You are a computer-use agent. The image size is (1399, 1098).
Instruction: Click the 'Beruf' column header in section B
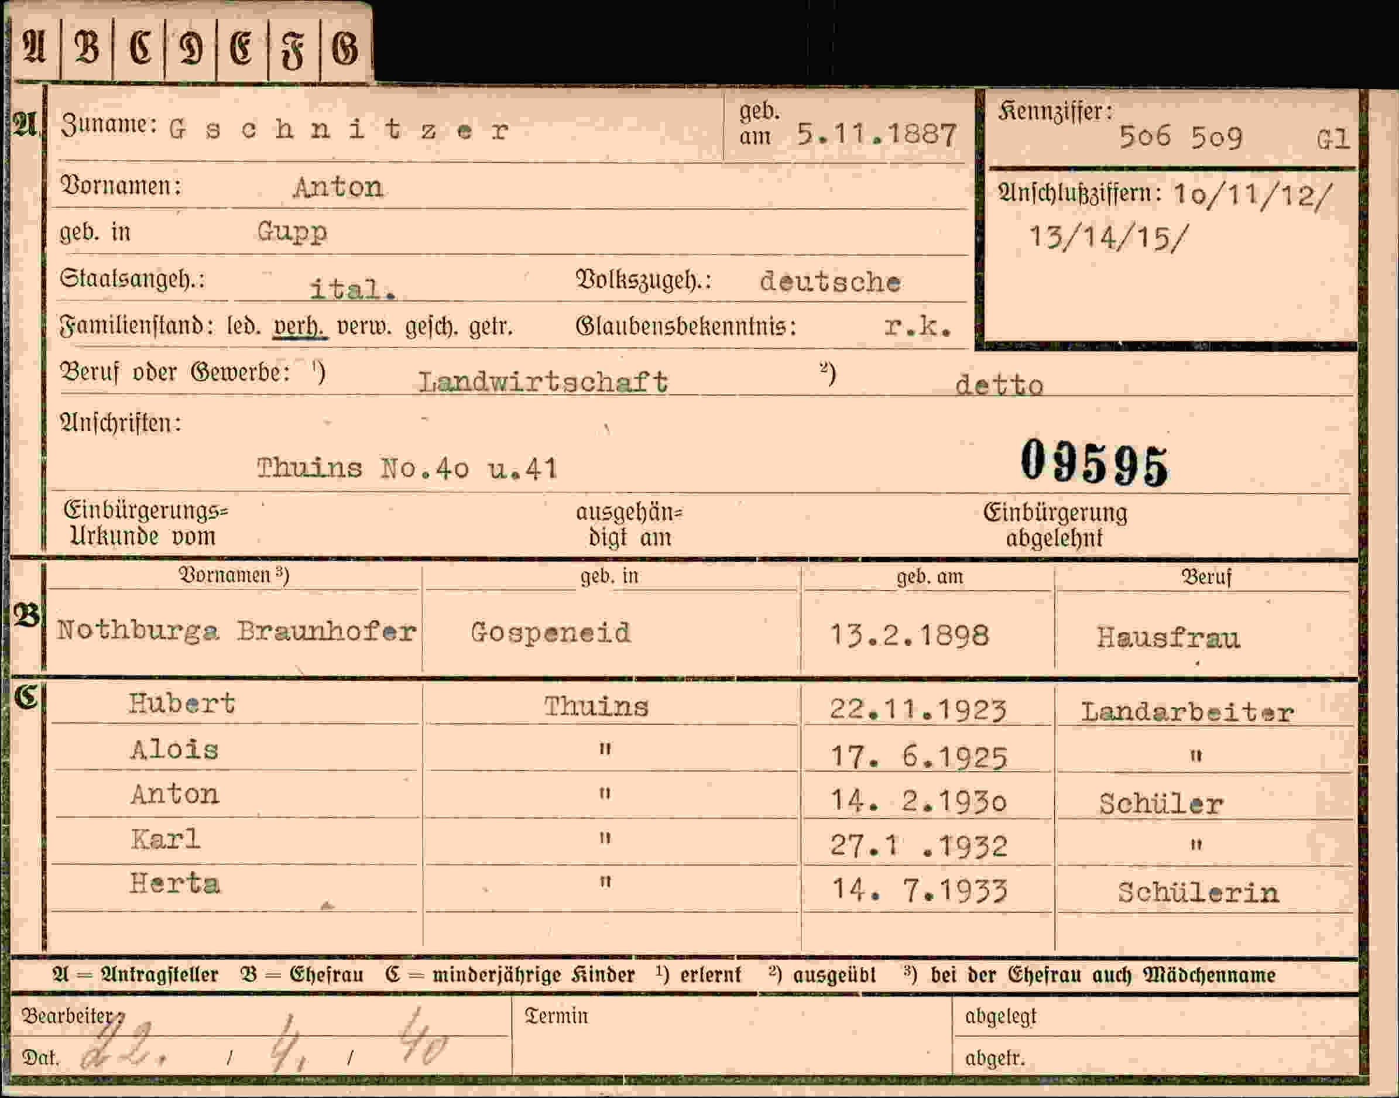coord(1206,577)
